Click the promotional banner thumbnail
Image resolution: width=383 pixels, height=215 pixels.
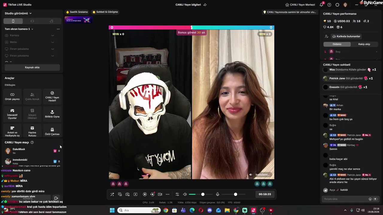click(x=78, y=20)
